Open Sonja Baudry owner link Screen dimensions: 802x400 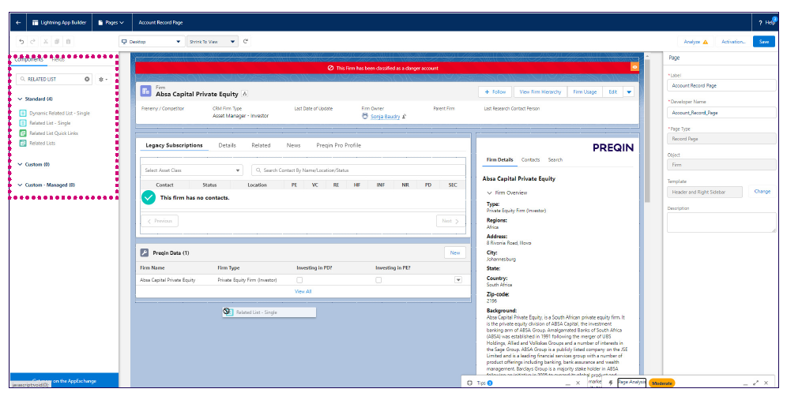385,117
